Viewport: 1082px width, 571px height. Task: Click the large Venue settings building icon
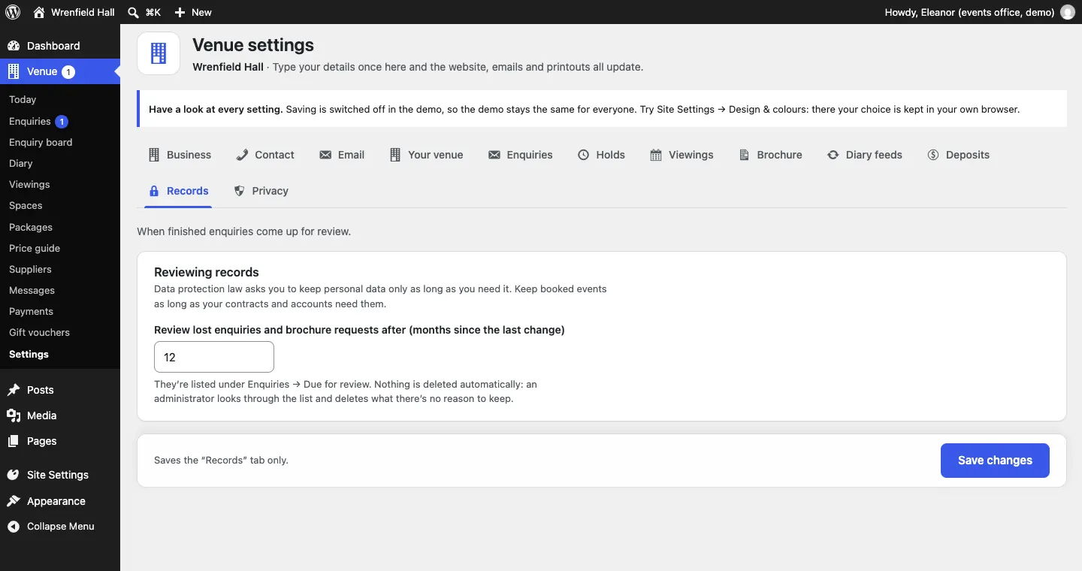pyautogui.click(x=159, y=53)
